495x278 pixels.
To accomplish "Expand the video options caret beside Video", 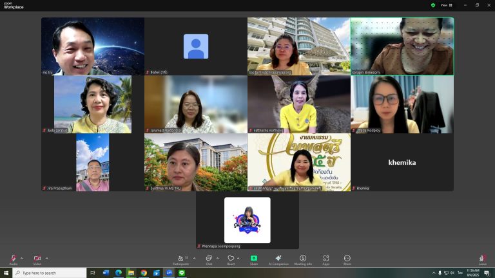I will (46, 258).
